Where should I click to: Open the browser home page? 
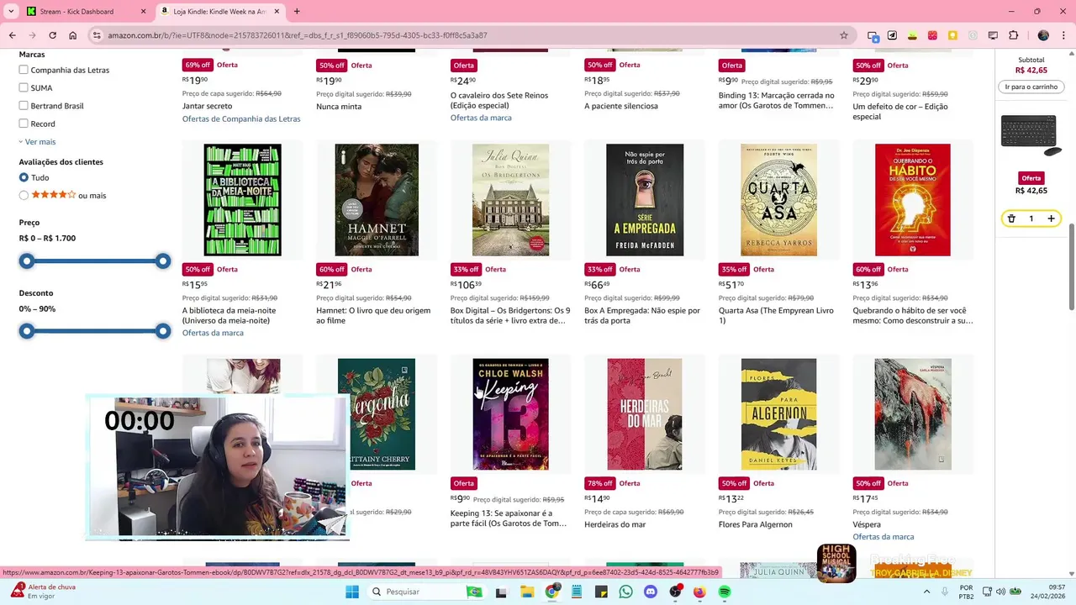(x=73, y=35)
